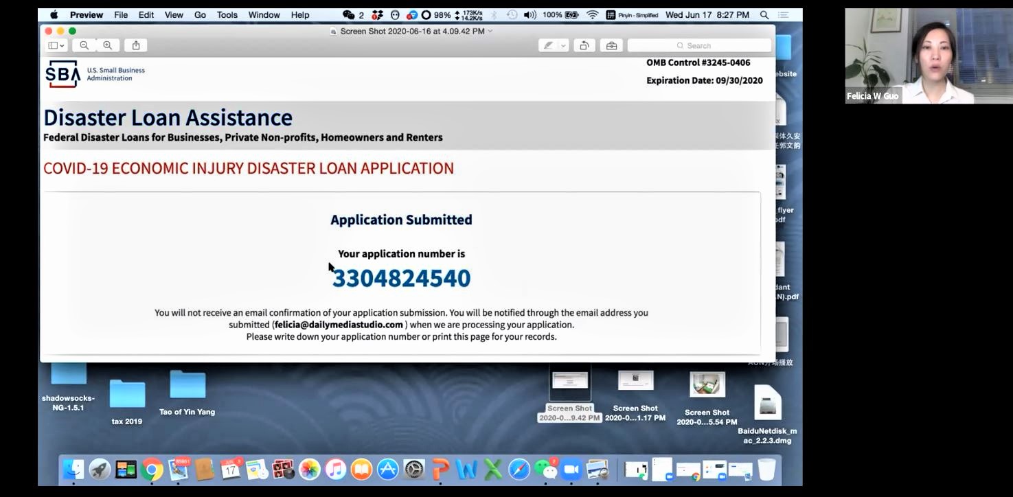The width and height of the screenshot is (1013, 497).
Task: Select the Screen Shot 2020-0...9.42 PM file
Action: 570,395
